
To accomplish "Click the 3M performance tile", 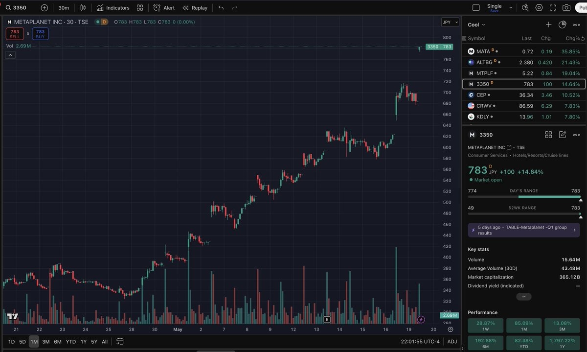I will click(x=562, y=326).
